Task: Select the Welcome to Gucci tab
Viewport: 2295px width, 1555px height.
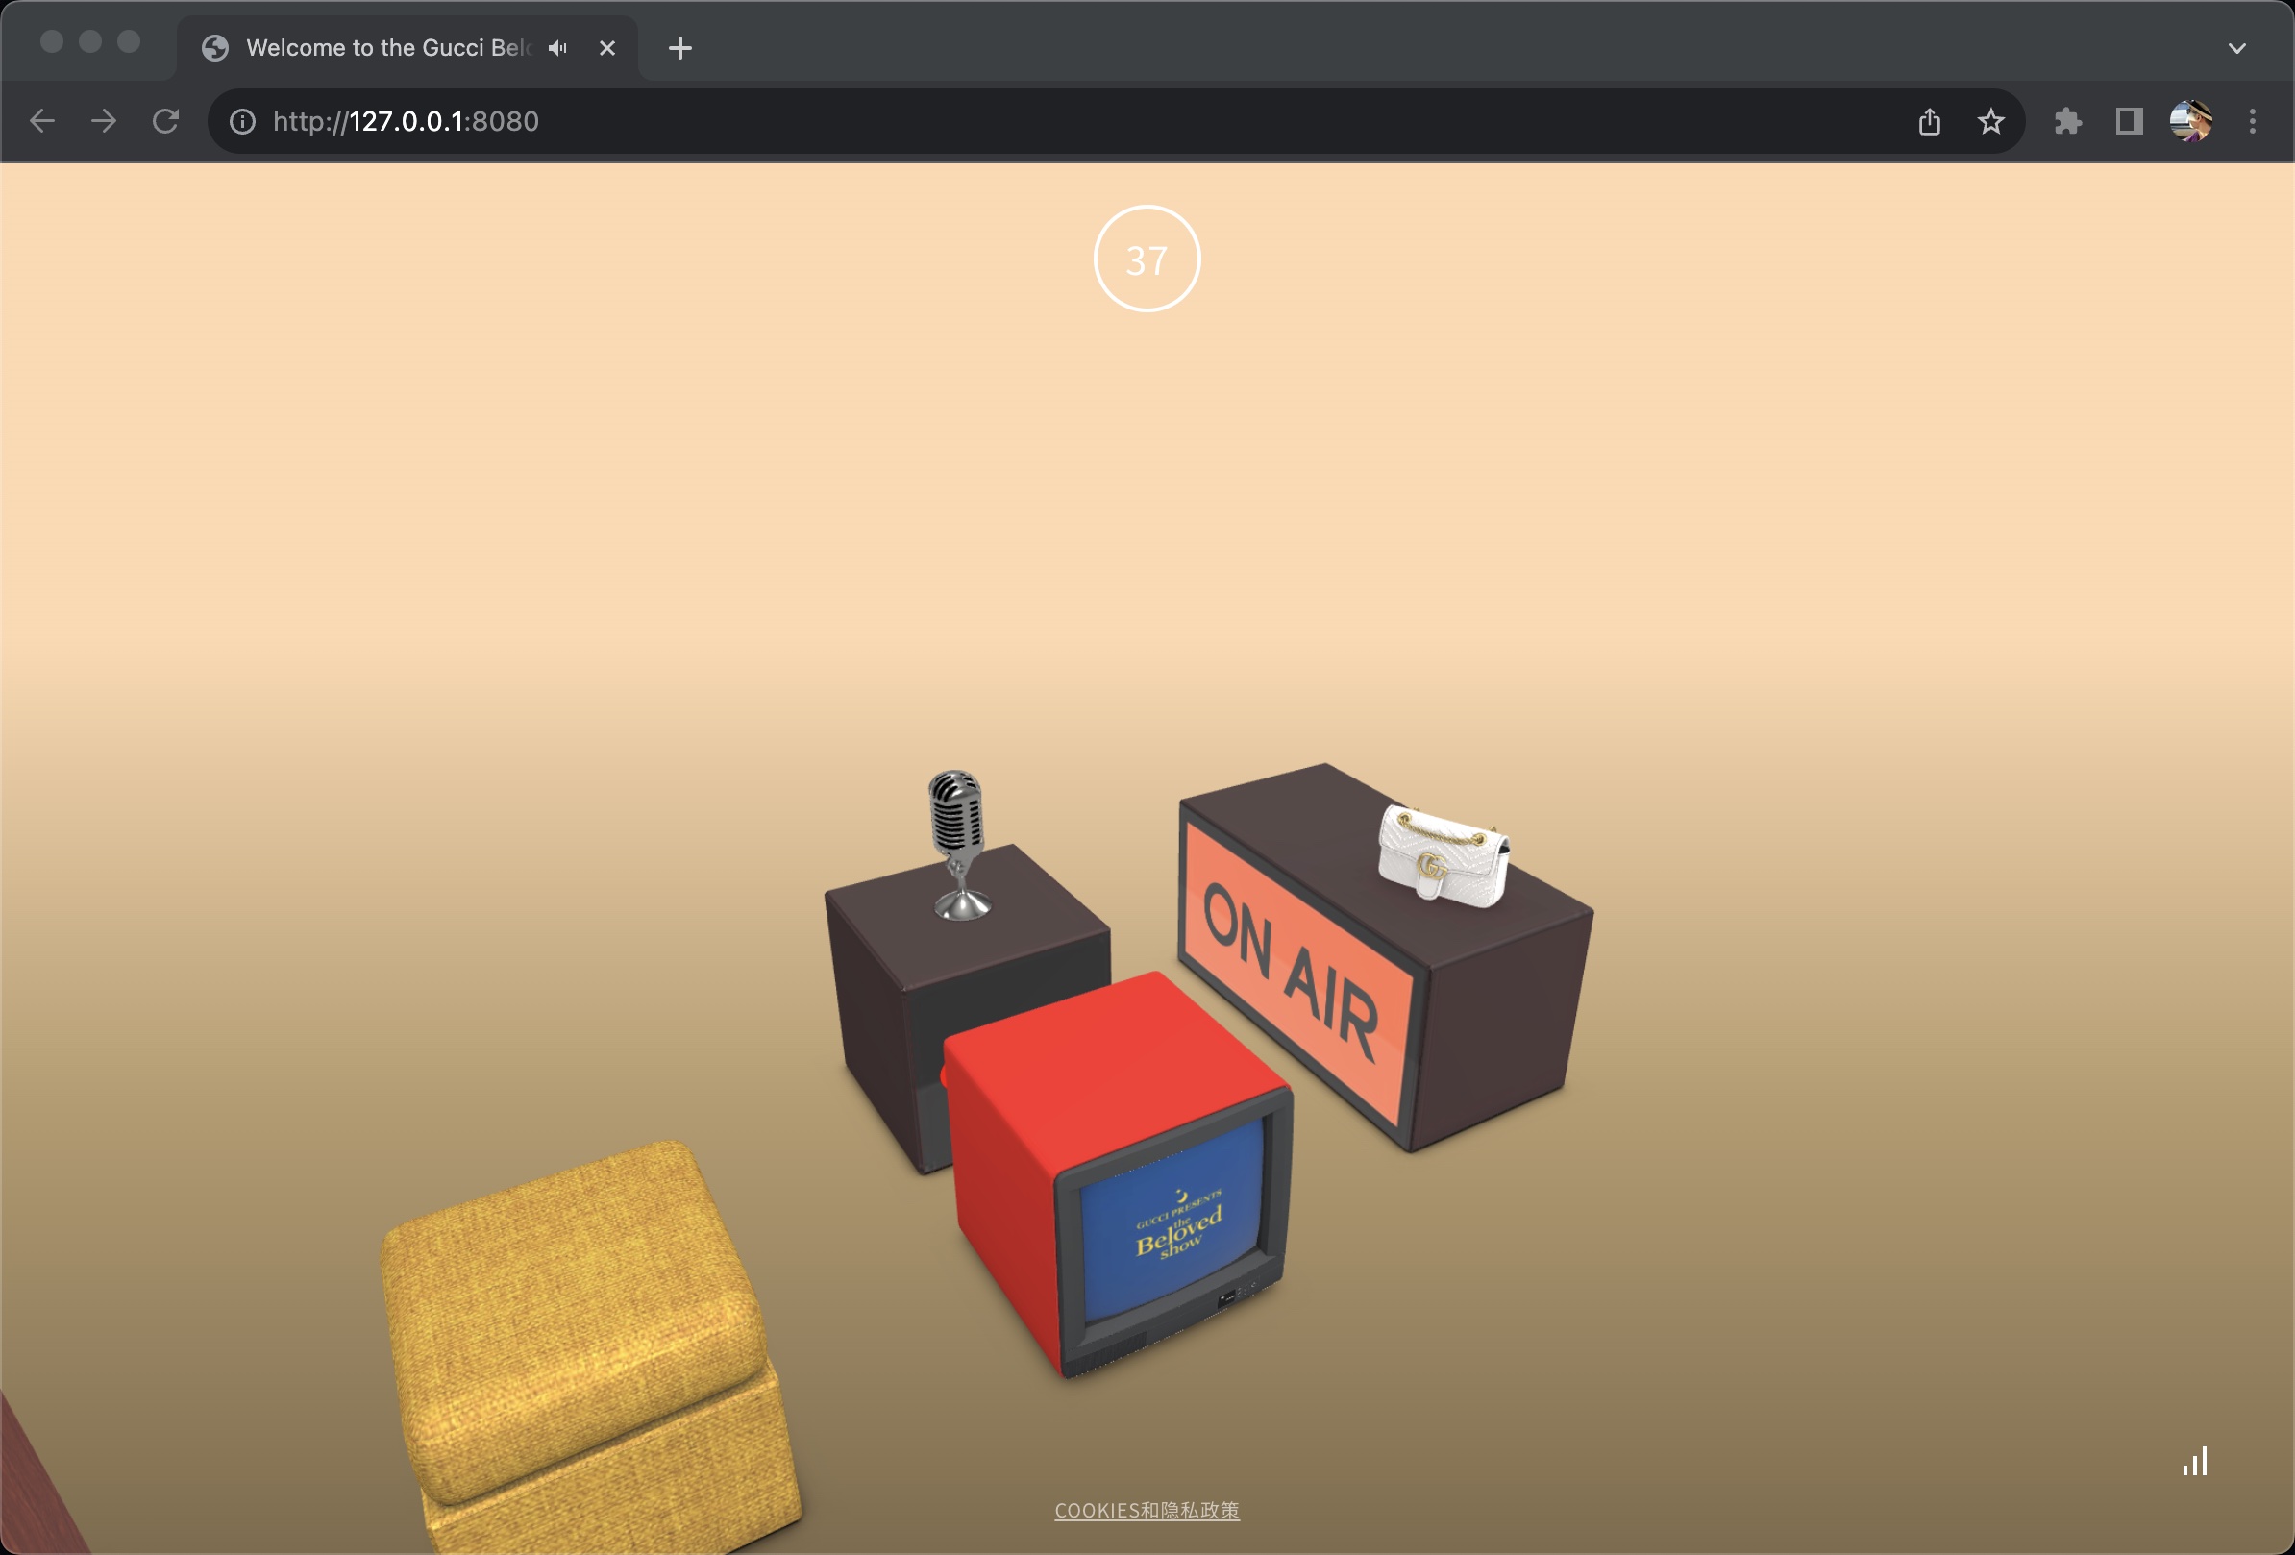Action: [x=385, y=47]
